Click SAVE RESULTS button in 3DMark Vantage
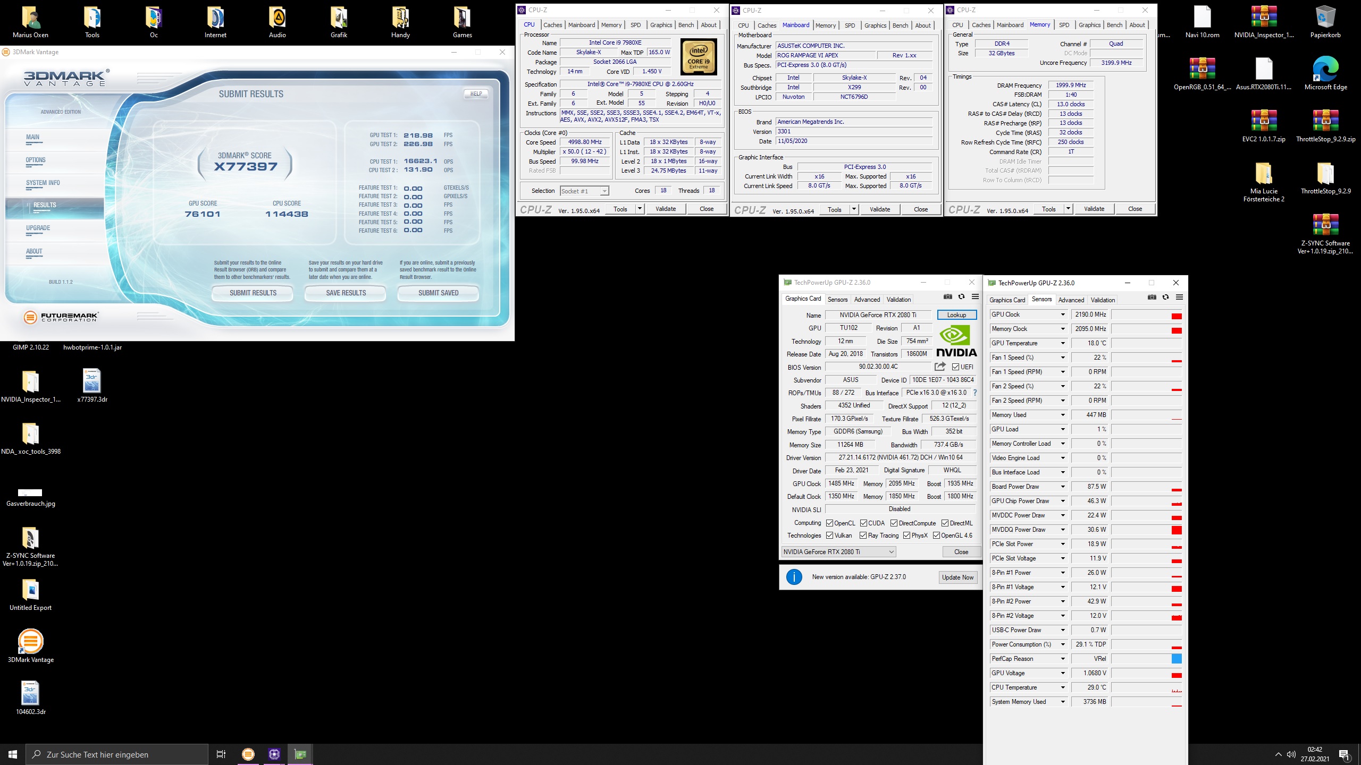This screenshot has height=765, width=1361. coord(346,293)
